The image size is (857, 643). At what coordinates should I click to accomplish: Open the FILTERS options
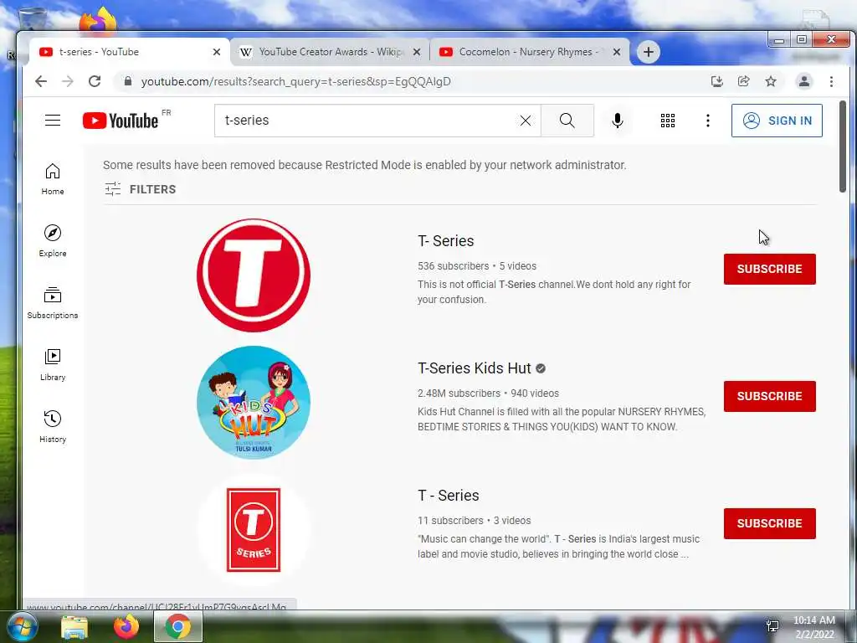[141, 189]
